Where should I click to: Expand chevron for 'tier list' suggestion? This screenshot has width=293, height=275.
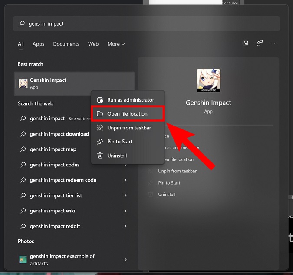click(x=125, y=195)
